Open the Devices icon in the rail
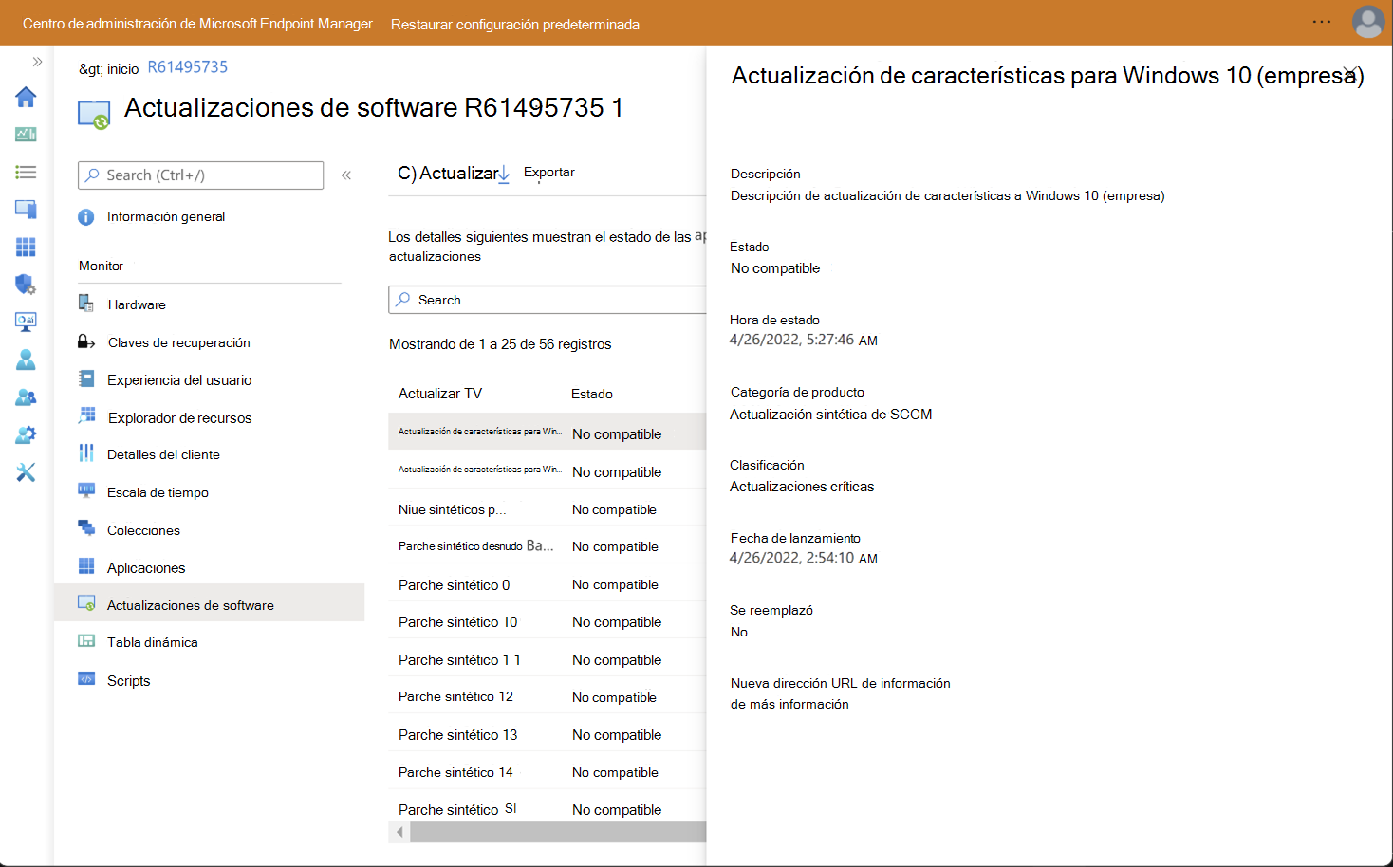The width and height of the screenshot is (1393, 867). [x=26, y=210]
